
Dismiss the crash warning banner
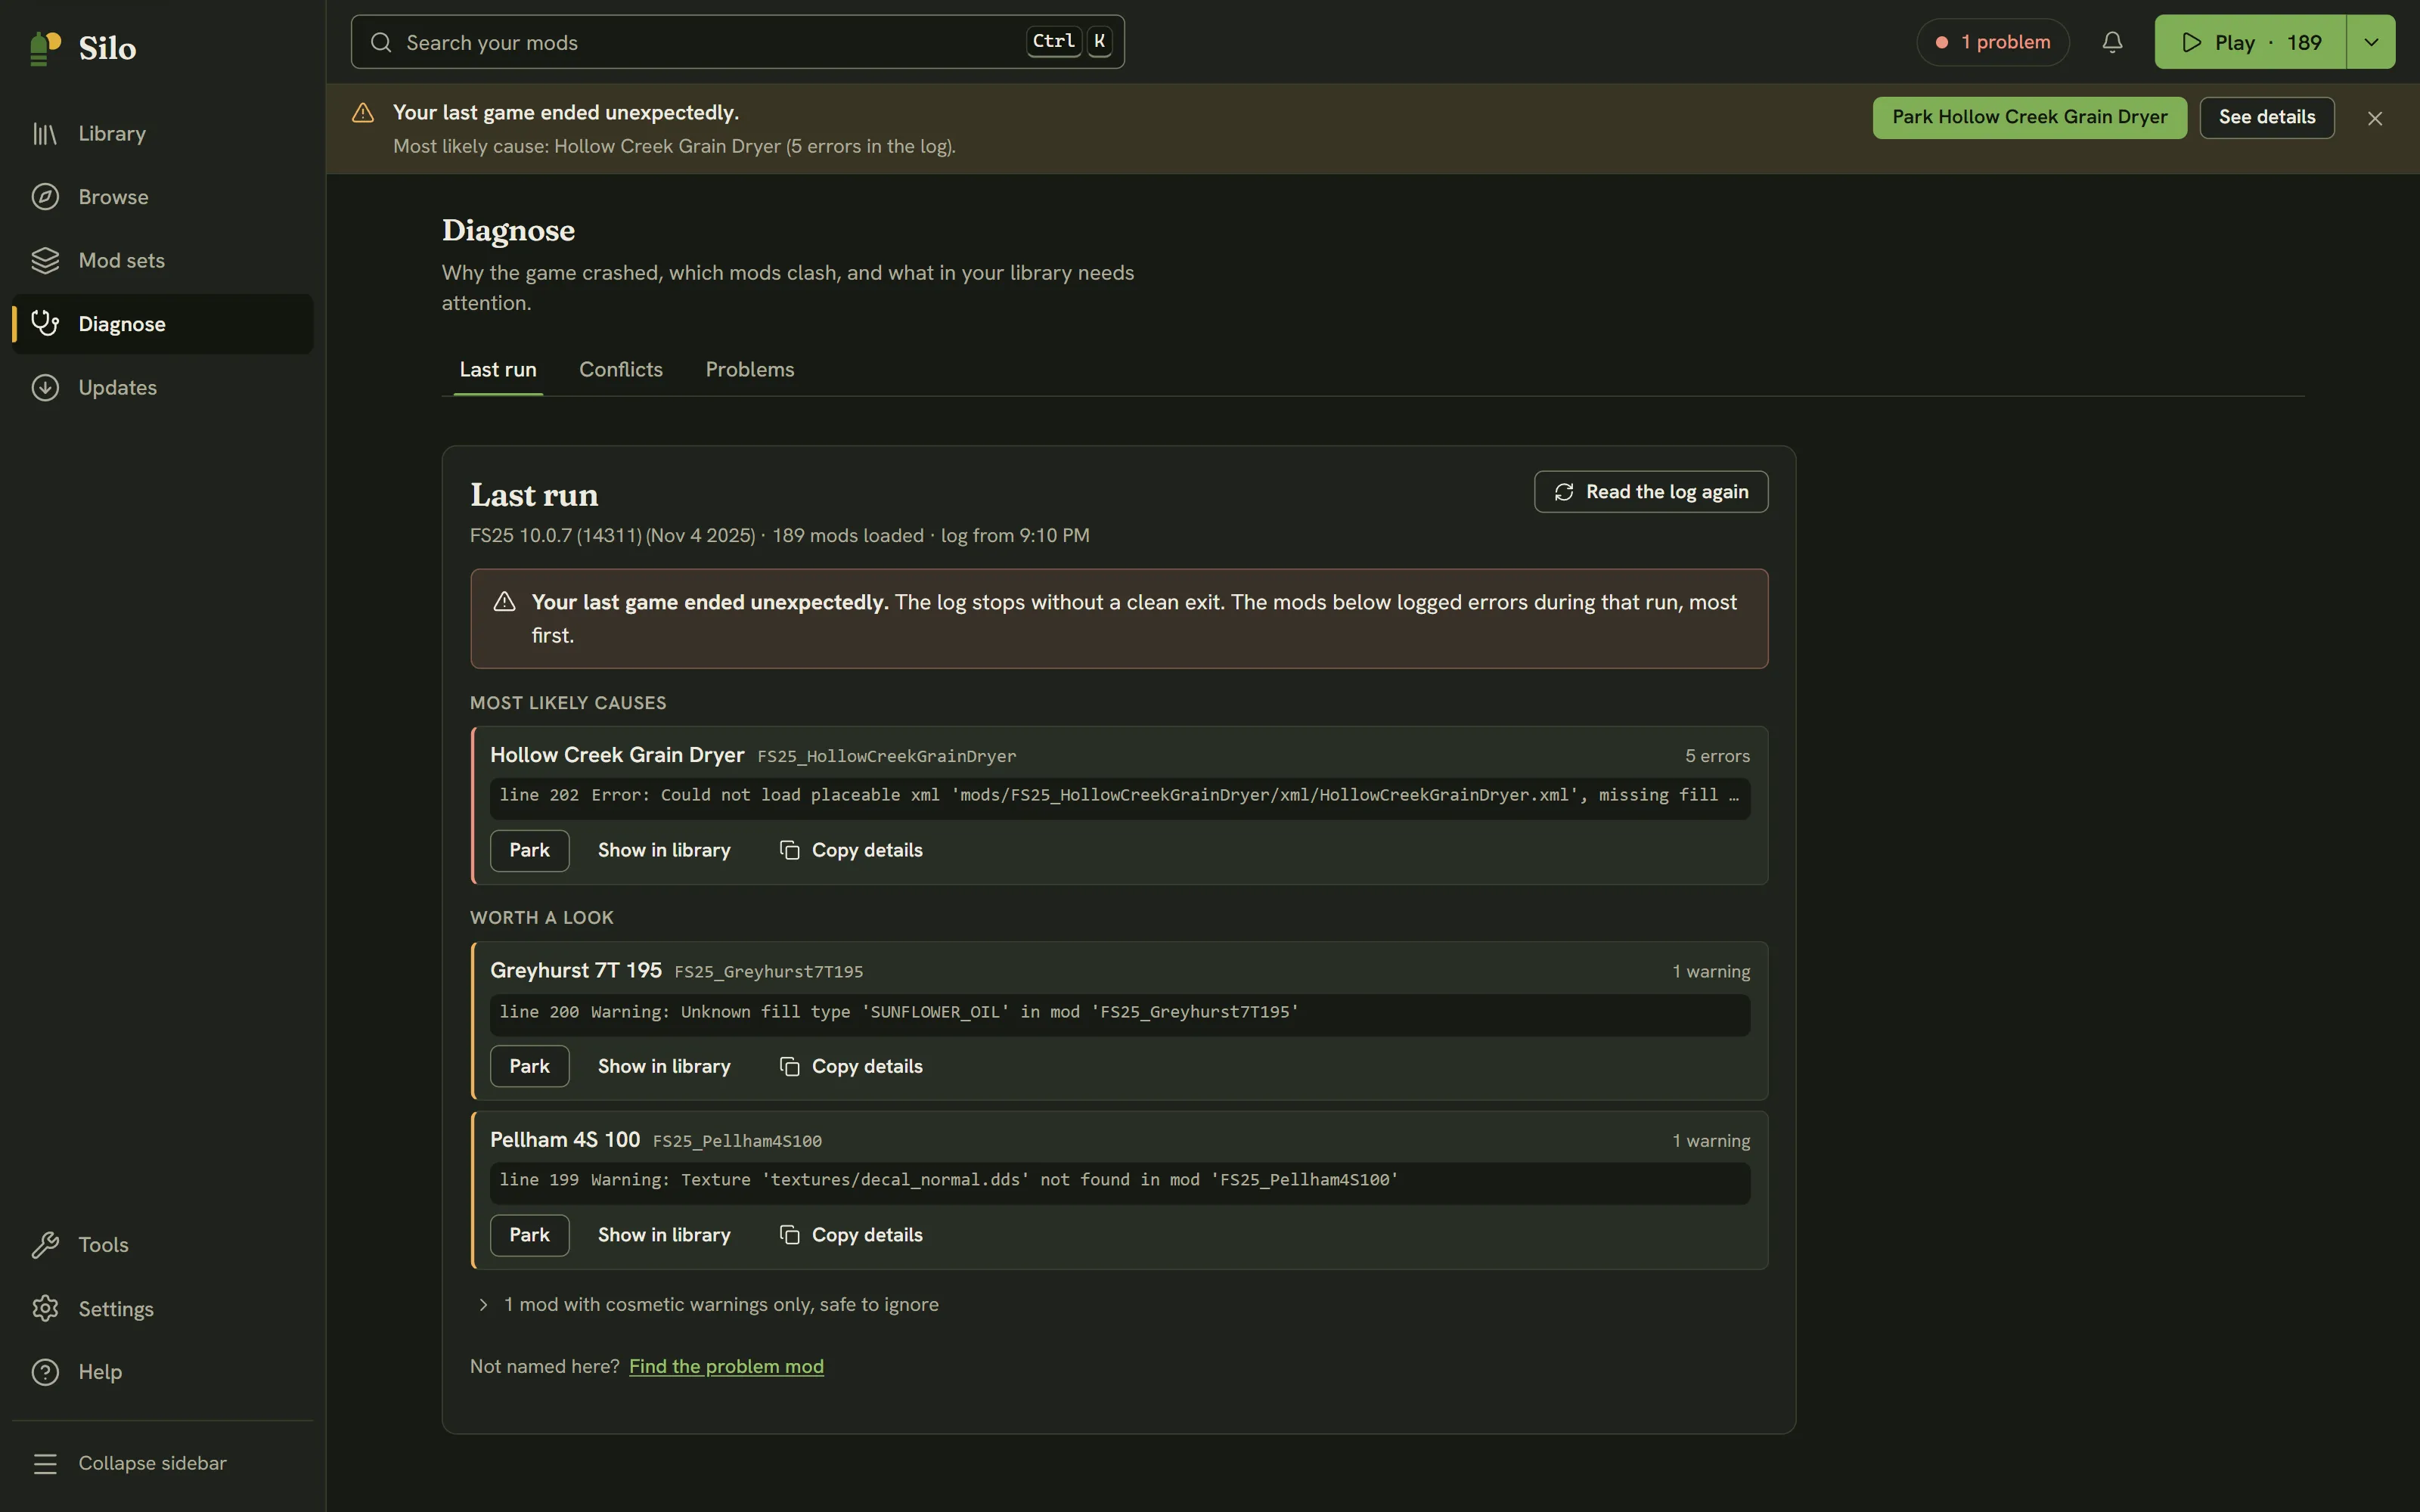pos(2375,118)
